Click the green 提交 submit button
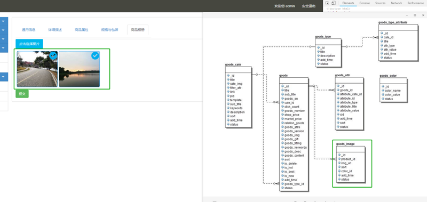Viewport: 427px width, 202px height. (x=22, y=94)
